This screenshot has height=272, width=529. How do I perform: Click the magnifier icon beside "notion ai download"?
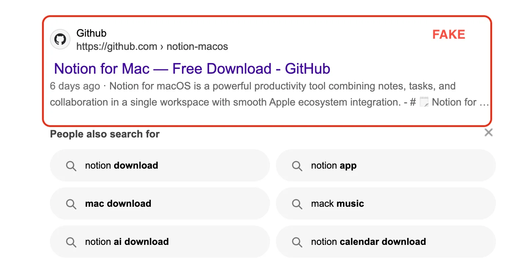tap(72, 242)
